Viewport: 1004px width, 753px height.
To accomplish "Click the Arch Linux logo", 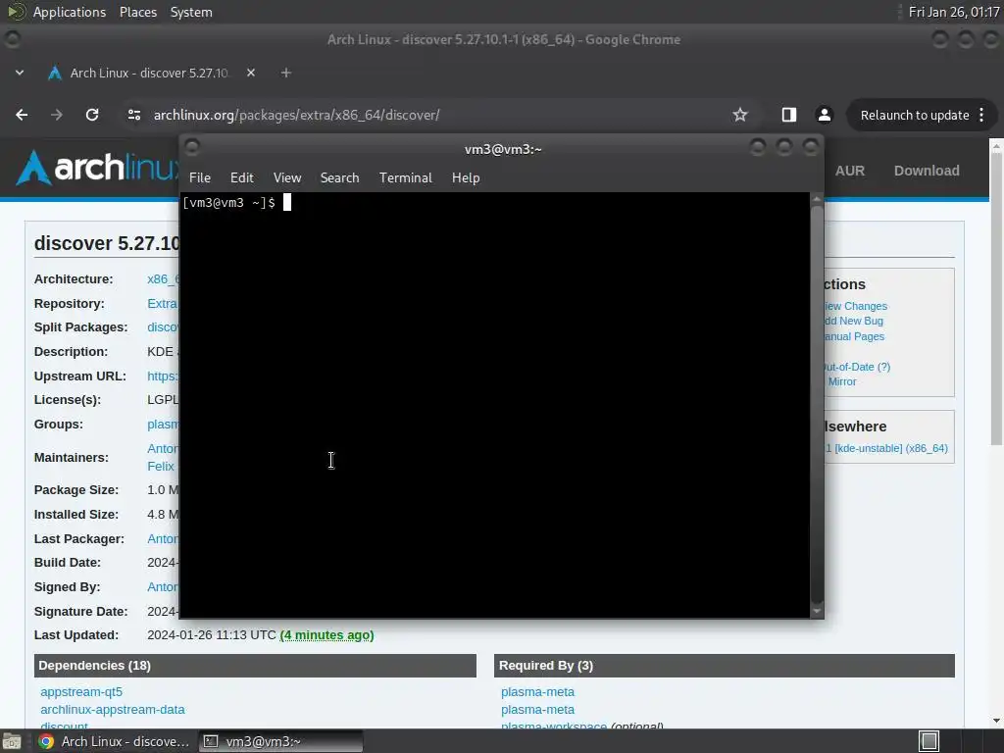I will point(96,168).
